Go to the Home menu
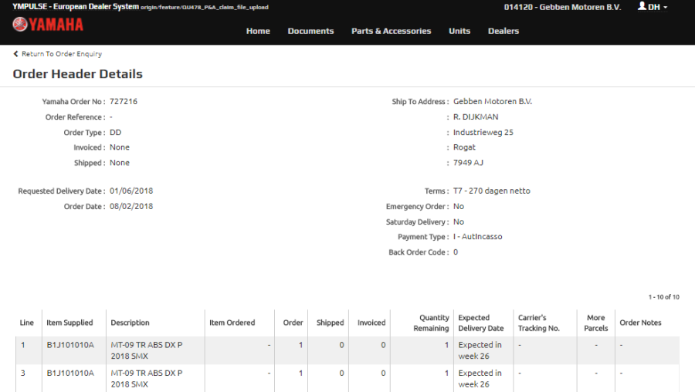The width and height of the screenshot is (695, 392). point(258,31)
